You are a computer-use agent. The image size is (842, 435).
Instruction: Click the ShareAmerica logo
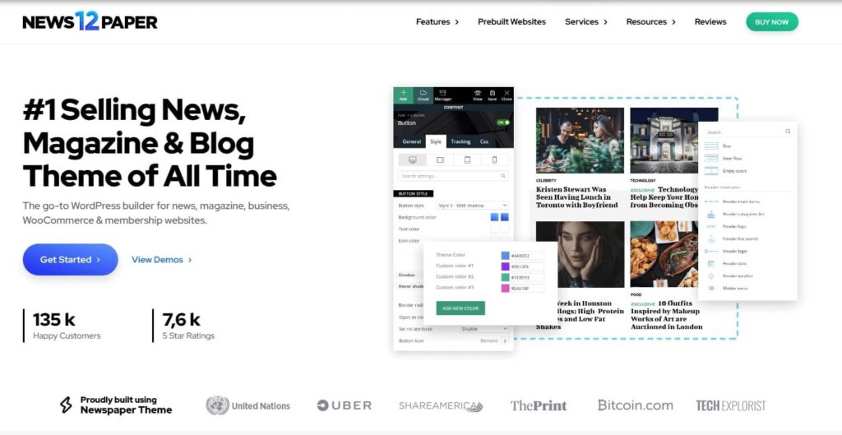441,406
